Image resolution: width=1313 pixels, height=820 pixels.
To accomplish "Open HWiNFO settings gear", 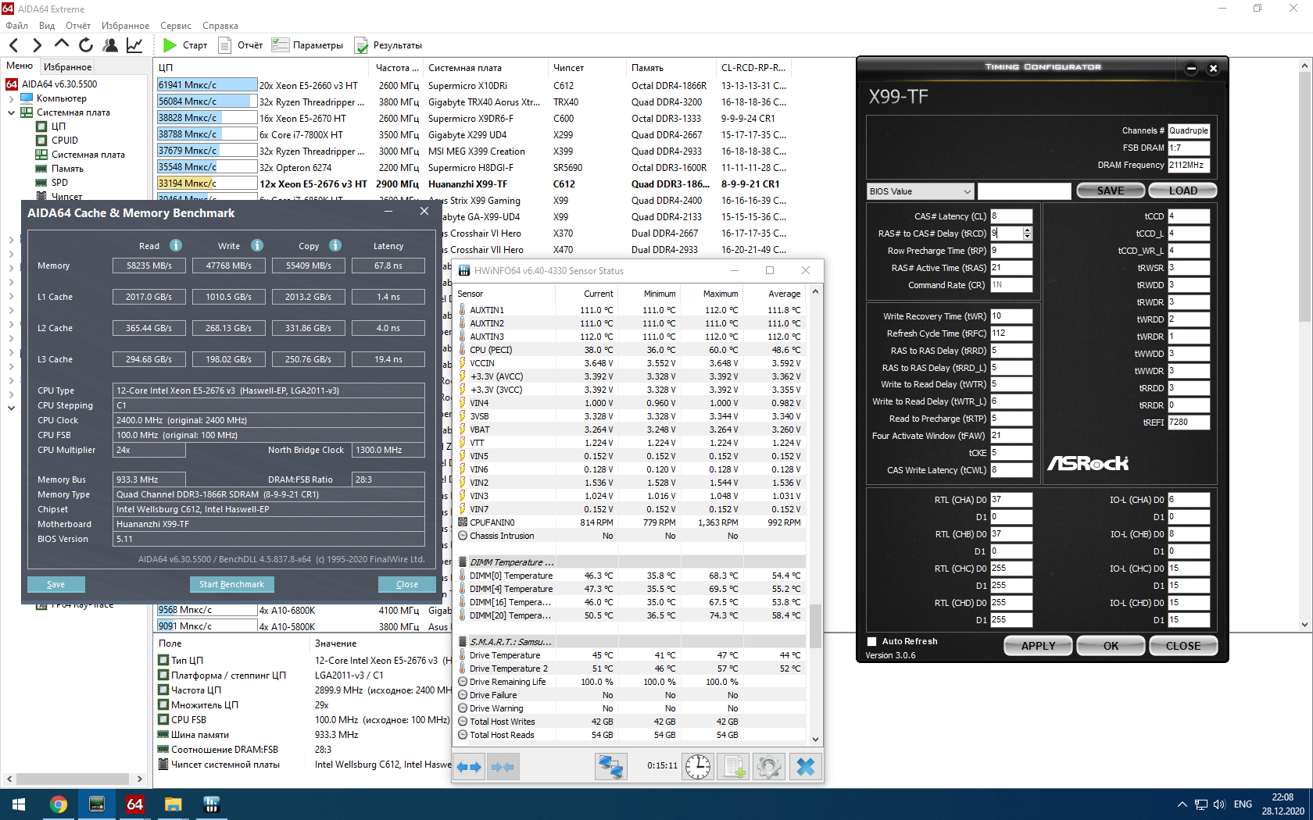I will tap(769, 767).
